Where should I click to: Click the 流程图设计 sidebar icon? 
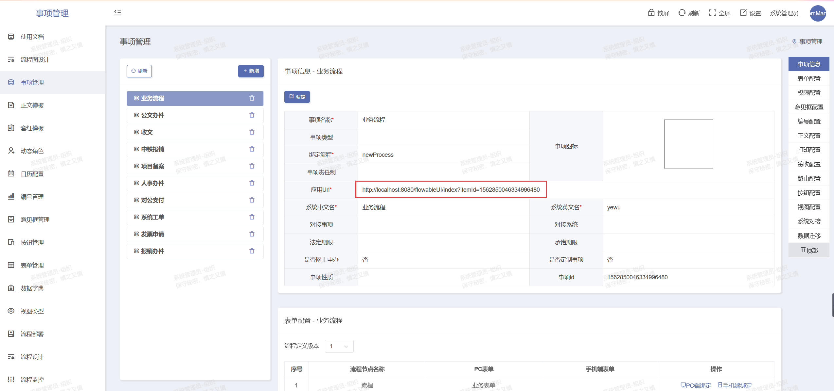pos(11,59)
